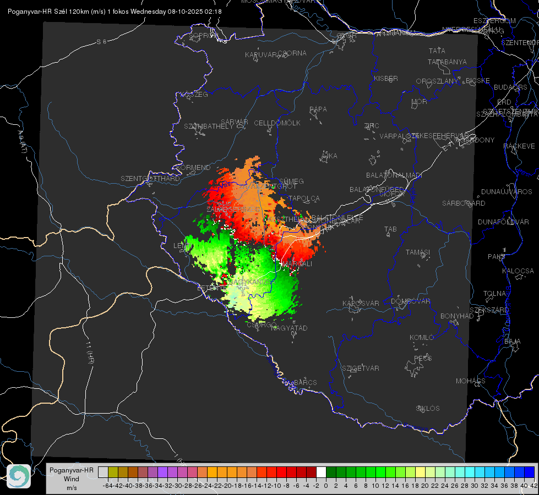Click the TAB city label
Viewport: 539px width, 495px height.
click(x=390, y=229)
